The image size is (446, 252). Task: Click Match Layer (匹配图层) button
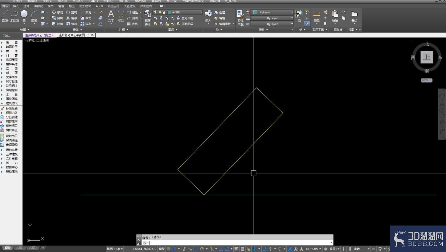[x=185, y=24]
